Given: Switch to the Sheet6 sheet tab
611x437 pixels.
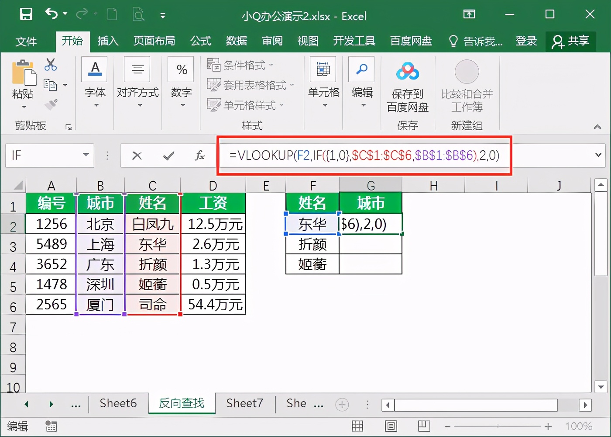Looking at the screenshot, I should pos(118,403).
